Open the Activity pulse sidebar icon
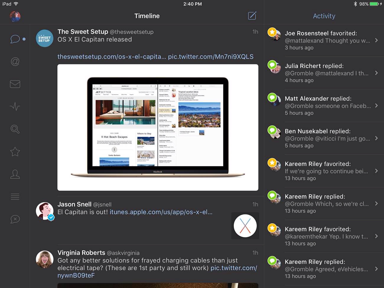This screenshot has height=288, width=384. [15, 106]
